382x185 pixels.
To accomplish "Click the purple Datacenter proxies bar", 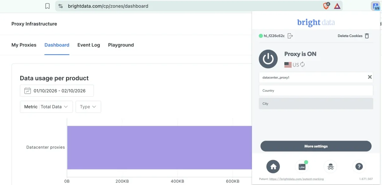I will coord(159,148).
